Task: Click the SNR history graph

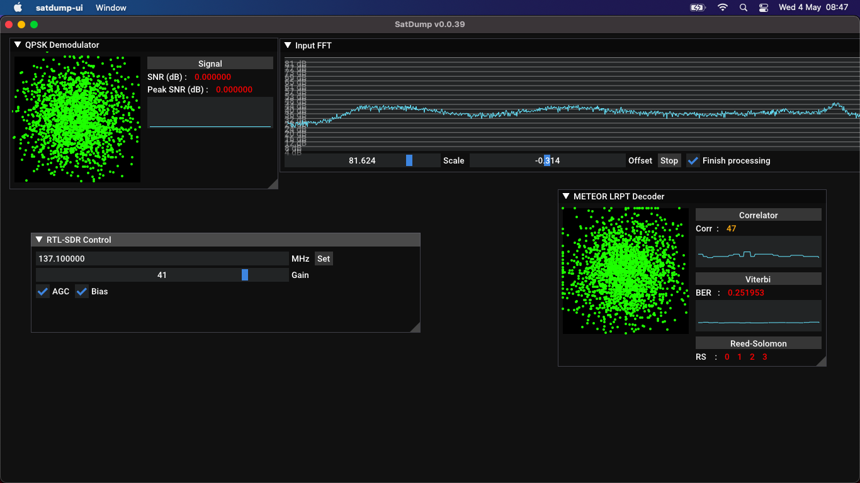Action: [210, 113]
